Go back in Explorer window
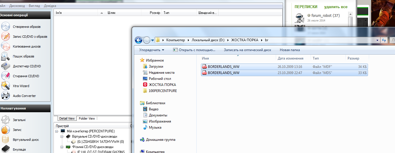Viewport: 395px width, 153px height. tap(139, 40)
